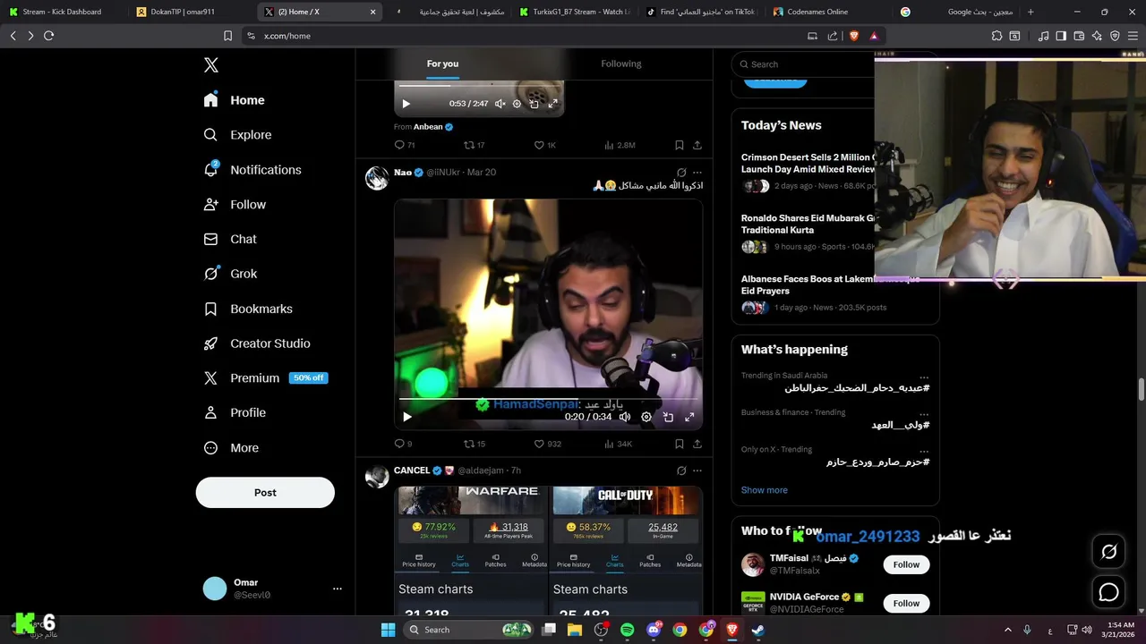
Task: Open Nao's profile avatar
Action: pos(377,178)
